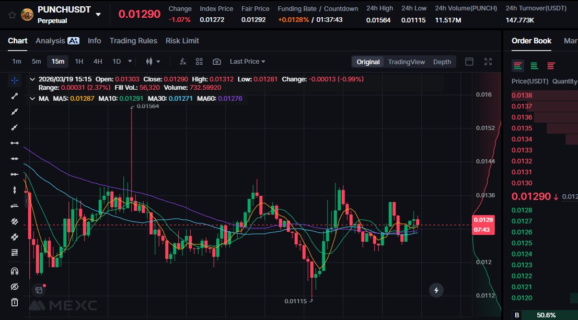578x320 pixels.
Task: Select the parallel channel drawing tool
Action: tap(15, 221)
